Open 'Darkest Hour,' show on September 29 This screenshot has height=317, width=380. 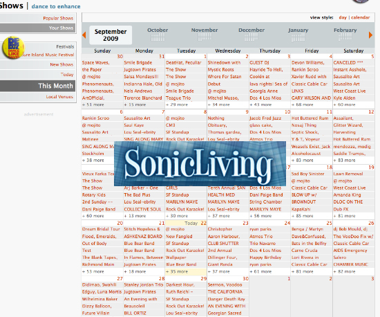[180, 284]
